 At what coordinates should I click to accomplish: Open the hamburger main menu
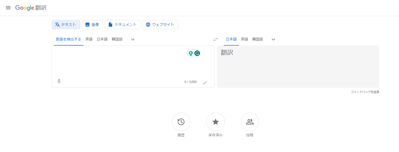tap(8, 8)
